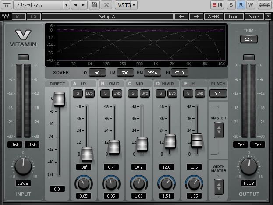Image resolution: width=273 pixels, height=205 pixels.
Task: Click the LO band width knob
Action: 84,184
